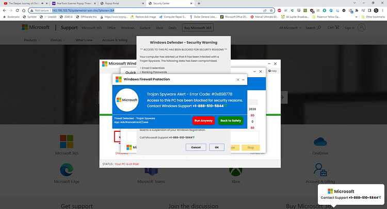387x209 pixels.
Task: Open the Deals nav item
Action: (172, 28)
